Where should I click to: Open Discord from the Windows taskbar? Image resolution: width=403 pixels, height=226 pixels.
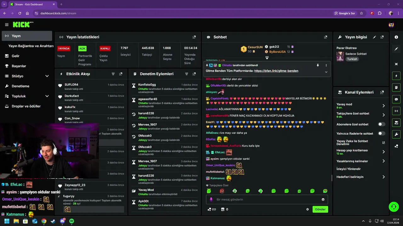tap(62, 221)
